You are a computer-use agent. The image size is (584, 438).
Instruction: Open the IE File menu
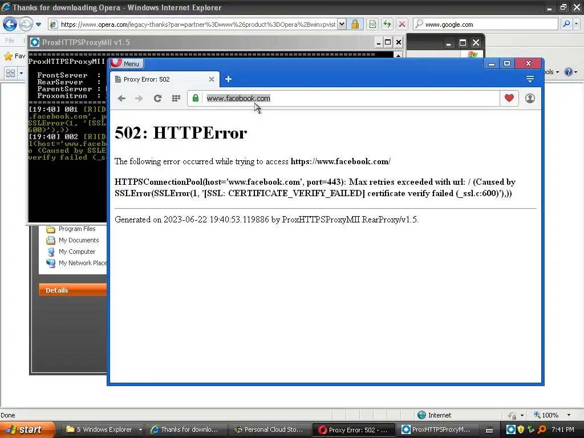[10, 40]
